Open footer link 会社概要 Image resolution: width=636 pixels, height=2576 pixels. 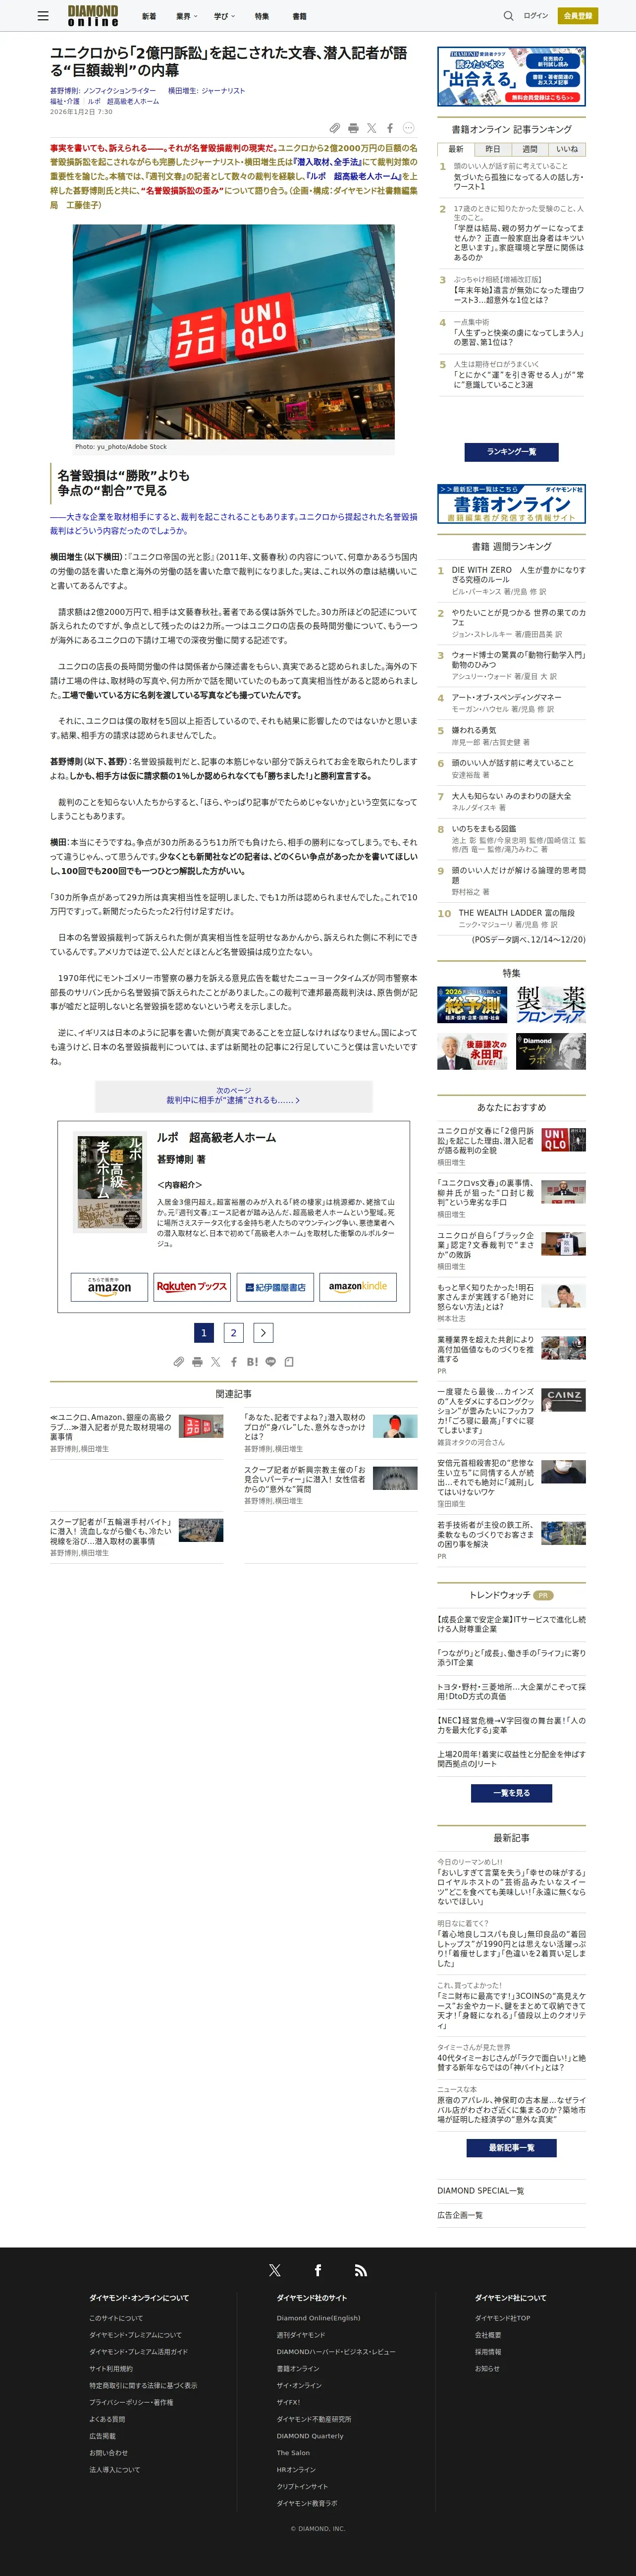coord(488,2334)
